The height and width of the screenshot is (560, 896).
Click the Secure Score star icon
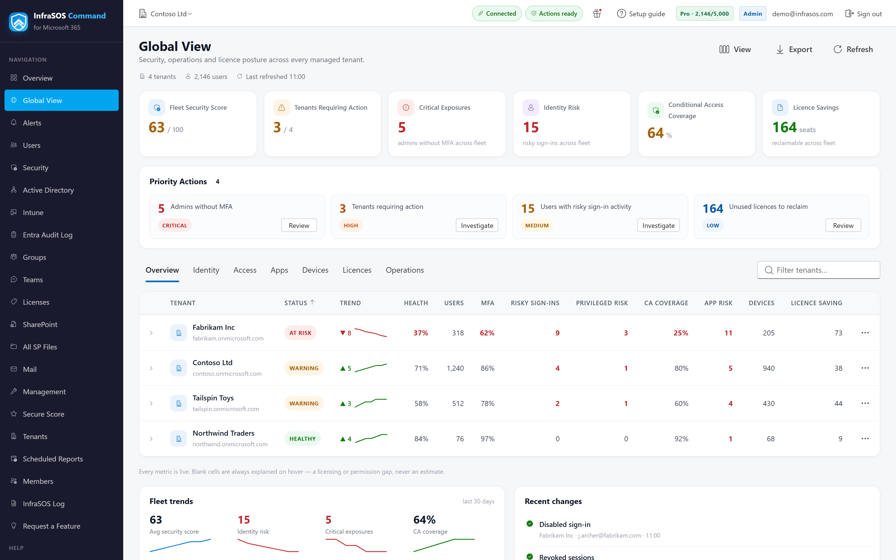click(14, 414)
